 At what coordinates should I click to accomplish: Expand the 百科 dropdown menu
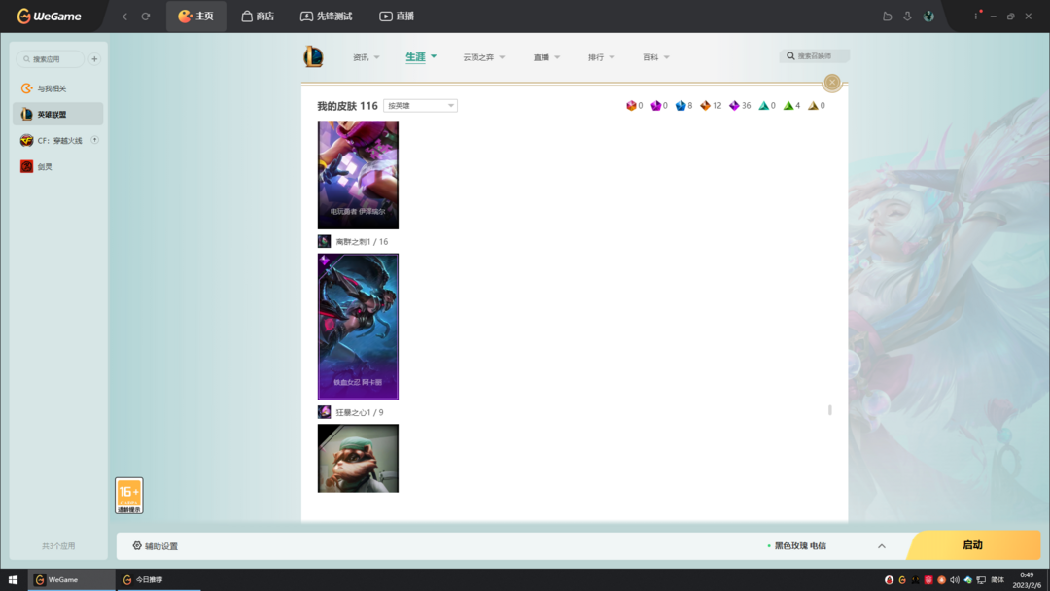point(656,57)
